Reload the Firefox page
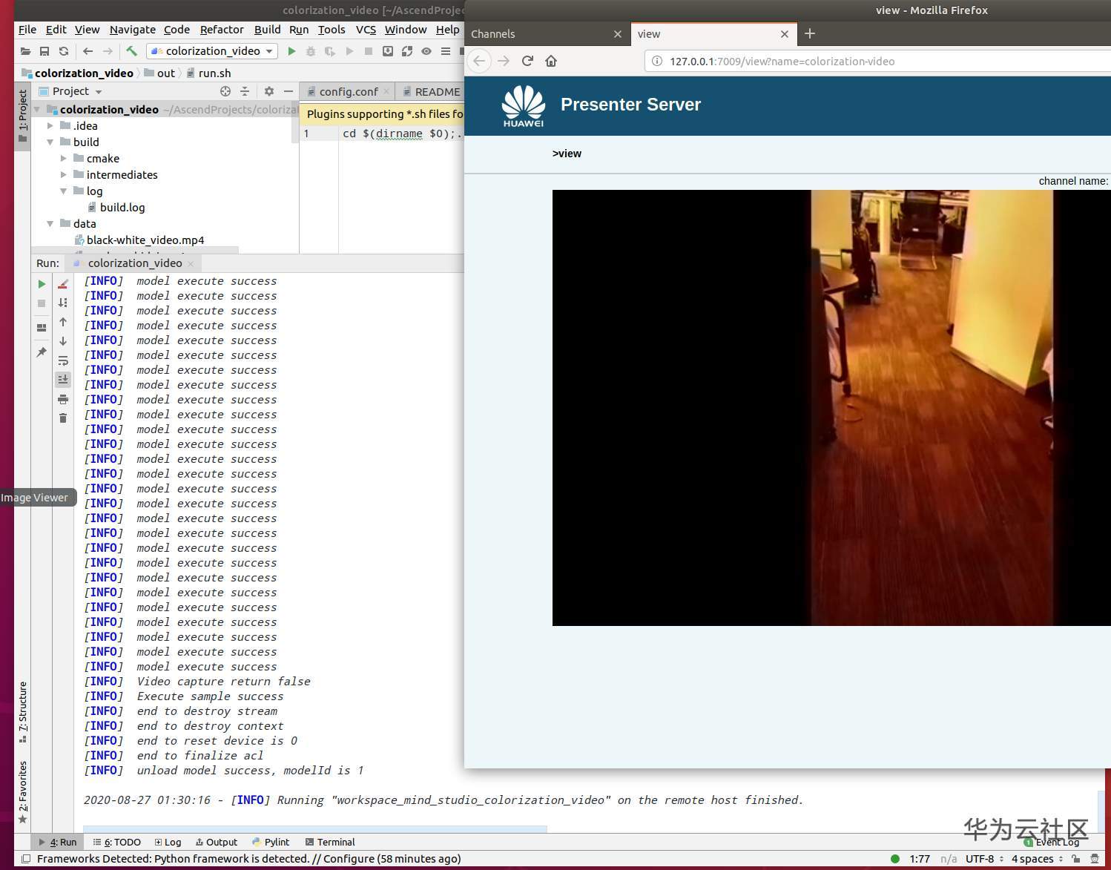The image size is (1111, 870). click(x=527, y=61)
